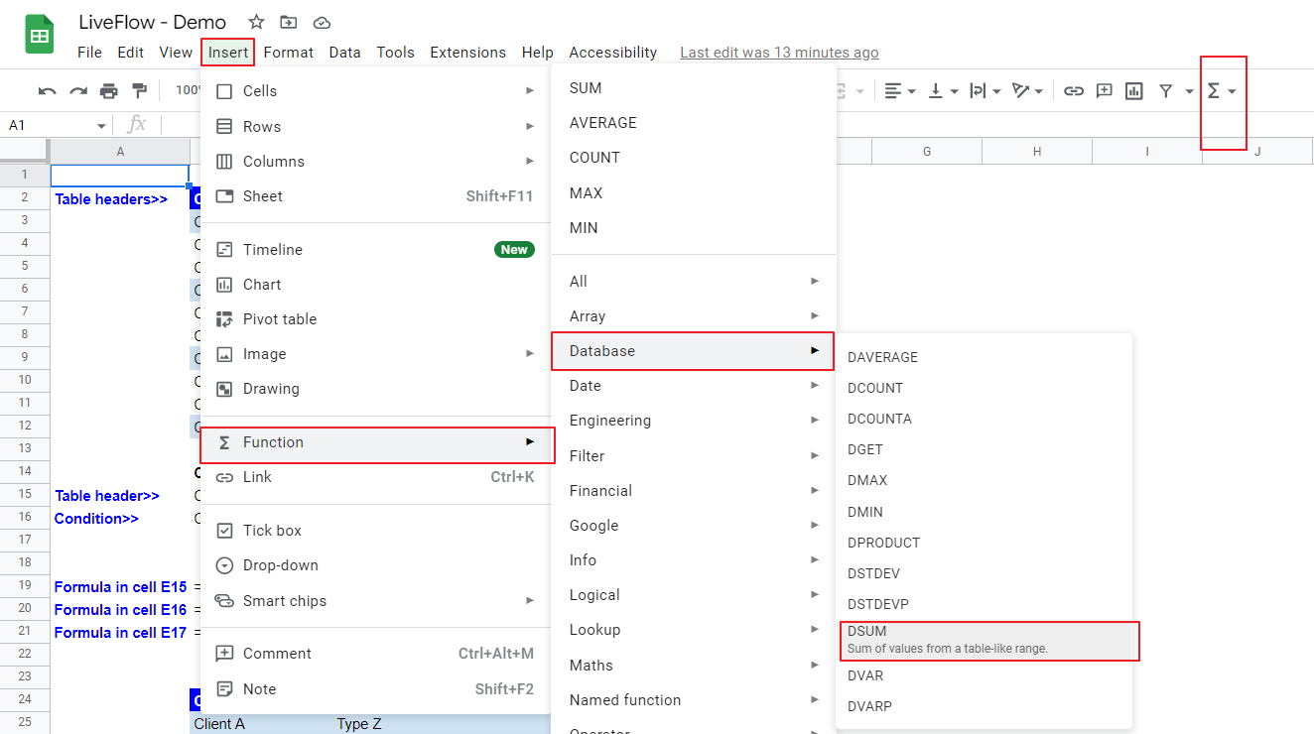Select column H header
This screenshot has height=734, width=1314.
[x=1036, y=151]
